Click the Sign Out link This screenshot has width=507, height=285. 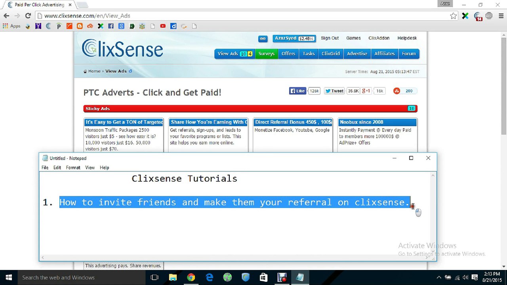pyautogui.click(x=330, y=38)
